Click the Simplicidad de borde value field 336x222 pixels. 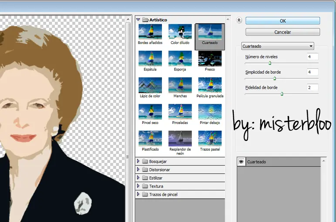pyautogui.click(x=312, y=72)
